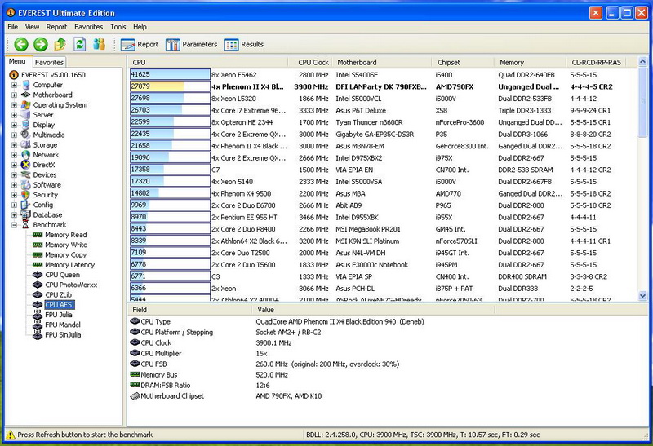
Task: Collapse the Benchmark tree node
Action: 14,225
